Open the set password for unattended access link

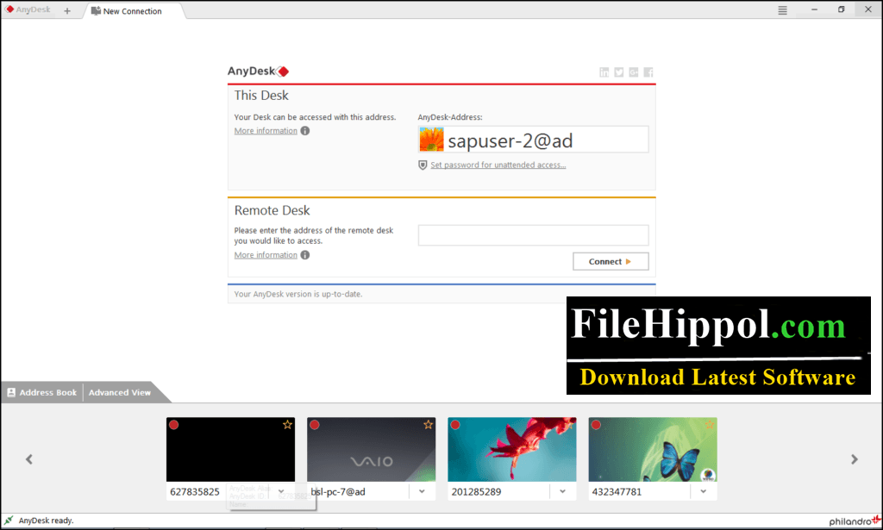point(498,164)
